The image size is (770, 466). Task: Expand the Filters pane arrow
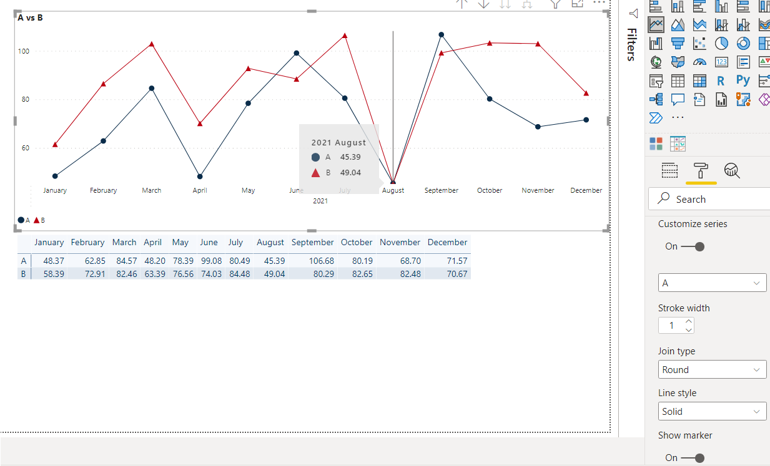click(633, 13)
